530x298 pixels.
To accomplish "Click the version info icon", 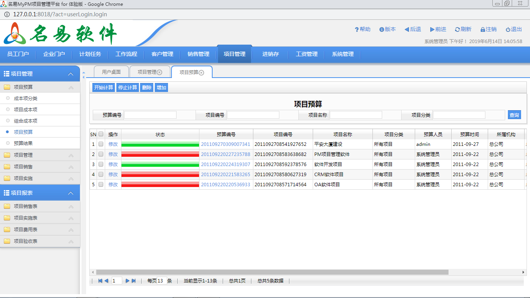I will click(x=381, y=29).
